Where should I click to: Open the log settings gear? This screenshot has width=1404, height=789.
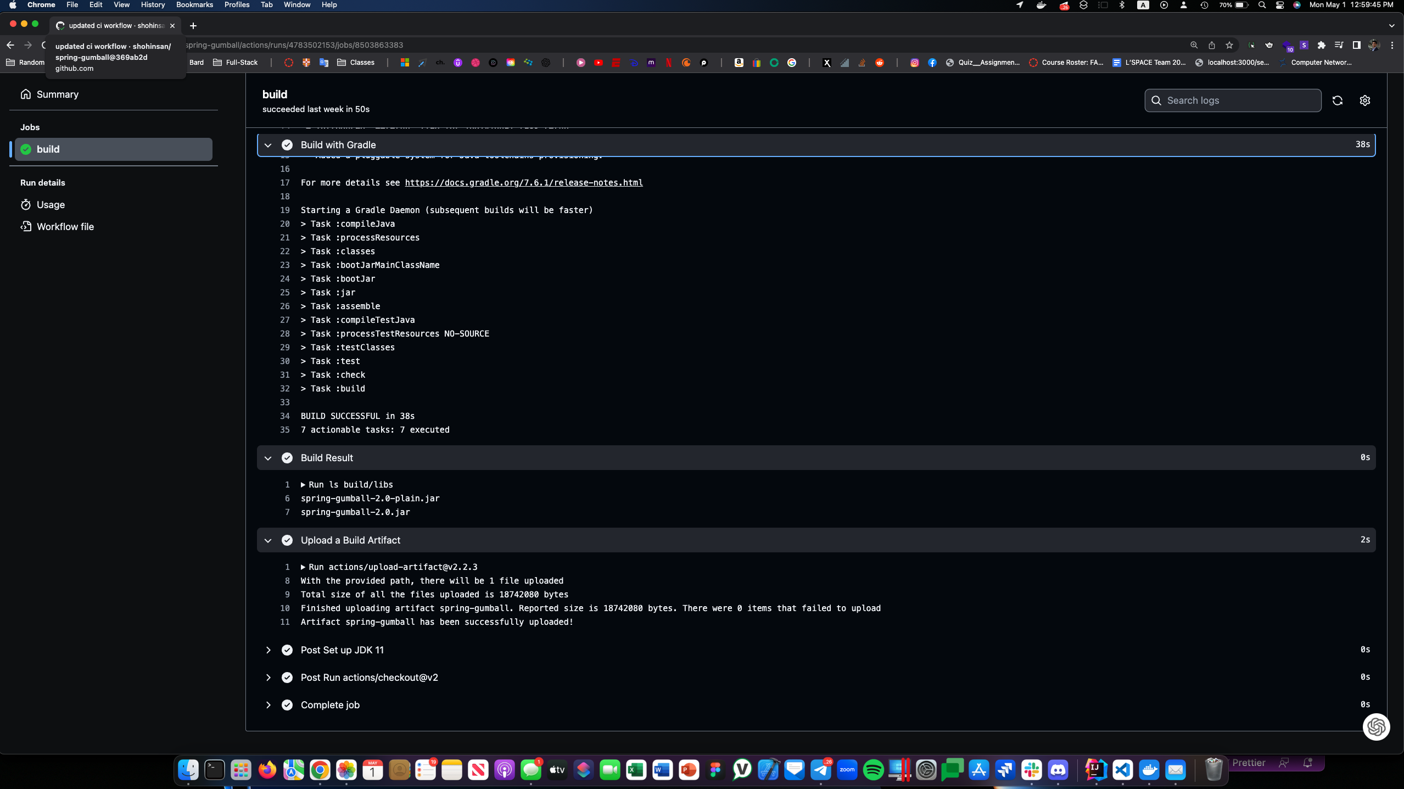1366,100
